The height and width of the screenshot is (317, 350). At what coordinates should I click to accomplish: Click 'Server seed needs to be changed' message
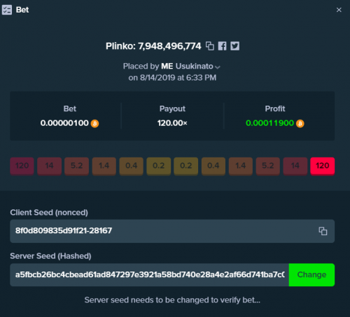point(172,300)
